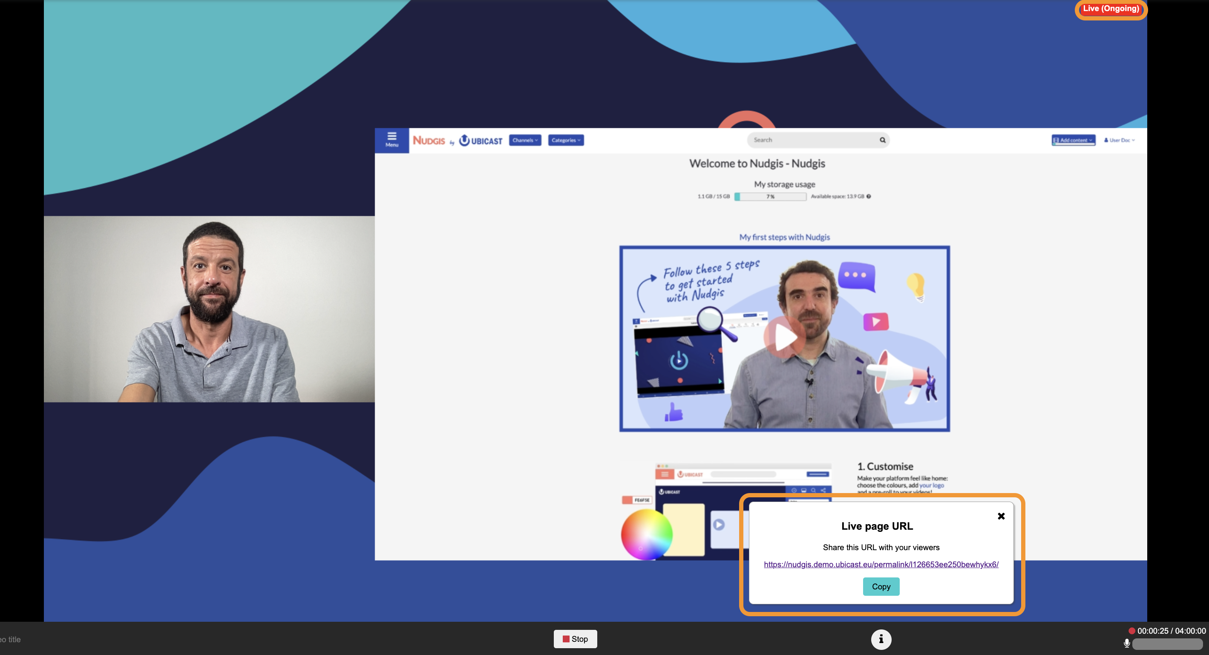The width and height of the screenshot is (1209, 655).
Task: Click "Share this URL with your viewers" text
Action: point(881,548)
